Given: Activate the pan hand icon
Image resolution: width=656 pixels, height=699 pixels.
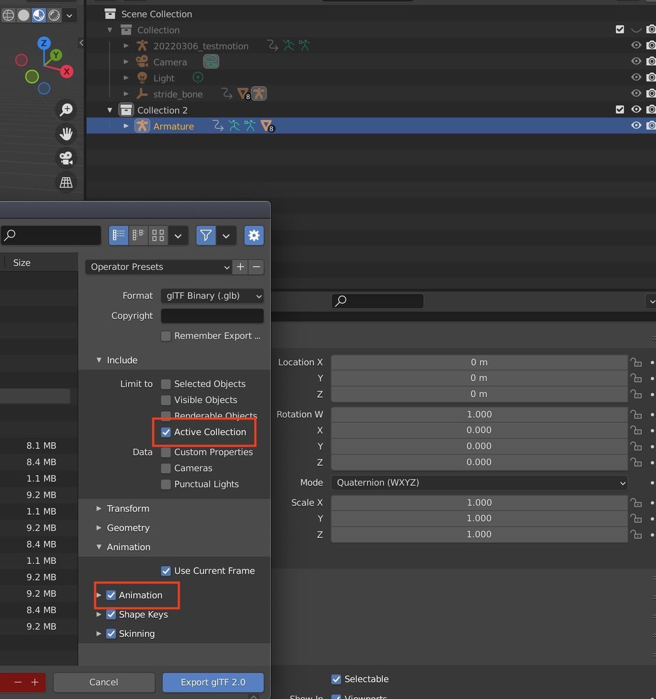Looking at the screenshot, I should pyautogui.click(x=66, y=133).
